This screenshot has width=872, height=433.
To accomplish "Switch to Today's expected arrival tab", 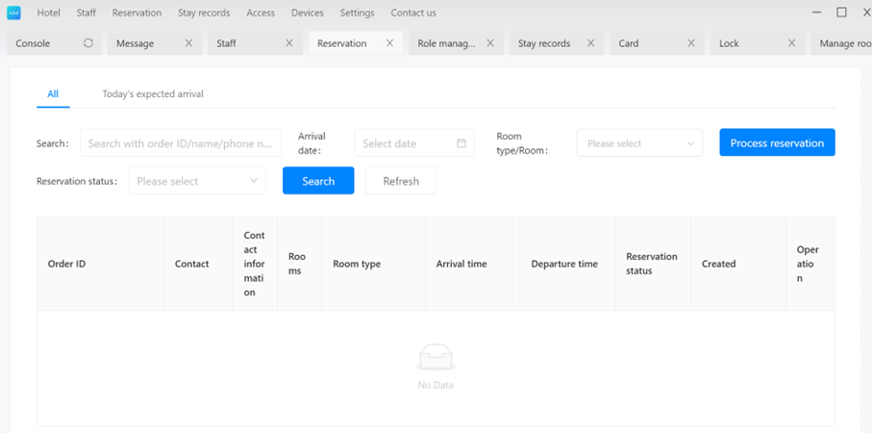I will click(x=153, y=94).
